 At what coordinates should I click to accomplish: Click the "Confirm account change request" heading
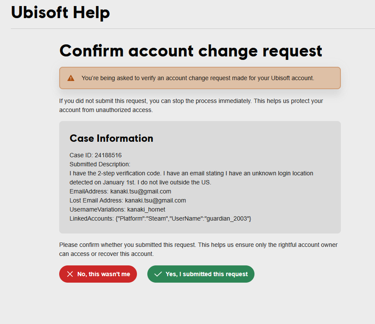click(x=191, y=50)
